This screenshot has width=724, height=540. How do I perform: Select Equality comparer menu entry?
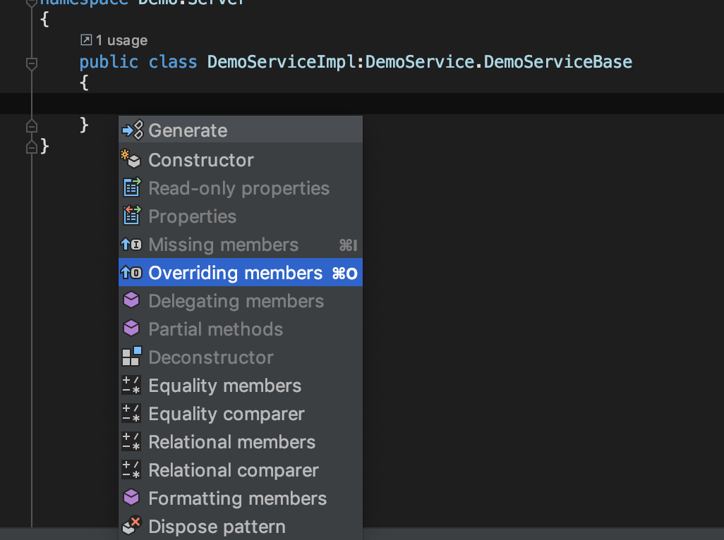pos(226,414)
